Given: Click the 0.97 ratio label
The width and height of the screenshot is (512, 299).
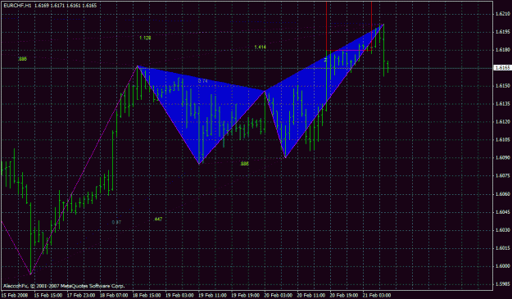Looking at the screenshot, I should click(x=116, y=222).
